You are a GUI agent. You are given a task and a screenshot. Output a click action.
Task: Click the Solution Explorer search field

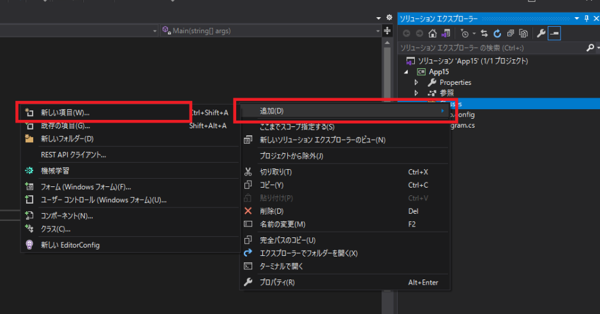click(x=488, y=48)
